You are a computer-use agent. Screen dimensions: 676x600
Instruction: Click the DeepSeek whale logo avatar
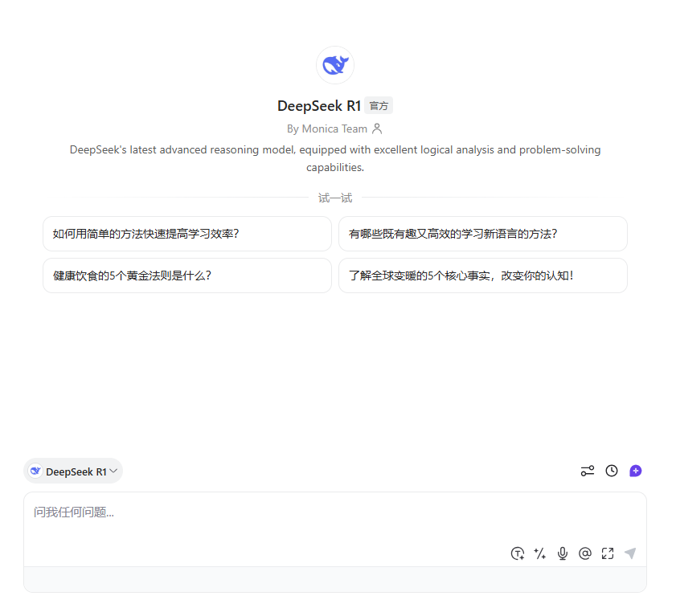click(x=335, y=65)
